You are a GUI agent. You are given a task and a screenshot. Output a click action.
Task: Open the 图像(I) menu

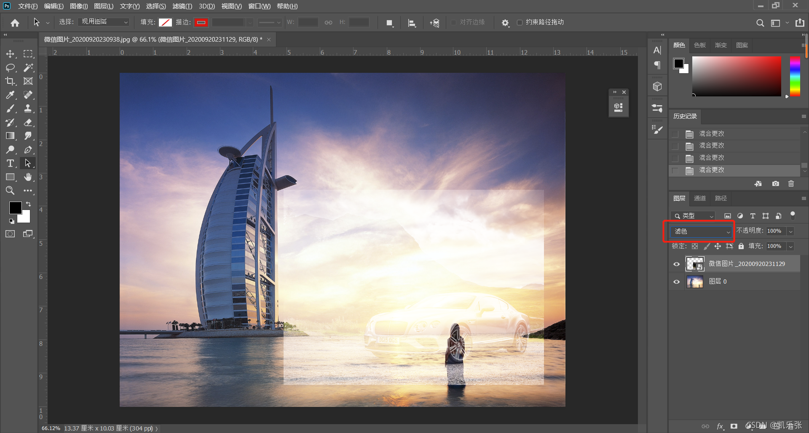coord(79,6)
